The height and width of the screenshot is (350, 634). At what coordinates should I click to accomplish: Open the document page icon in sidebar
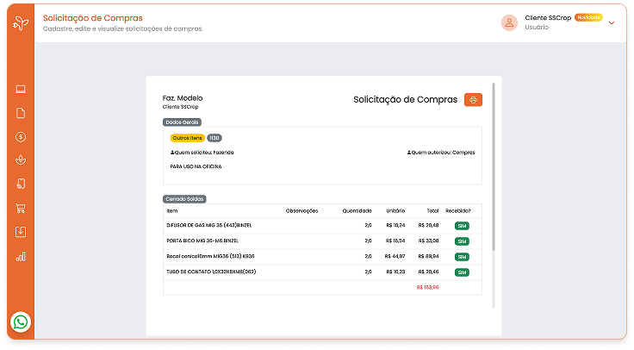click(x=21, y=113)
